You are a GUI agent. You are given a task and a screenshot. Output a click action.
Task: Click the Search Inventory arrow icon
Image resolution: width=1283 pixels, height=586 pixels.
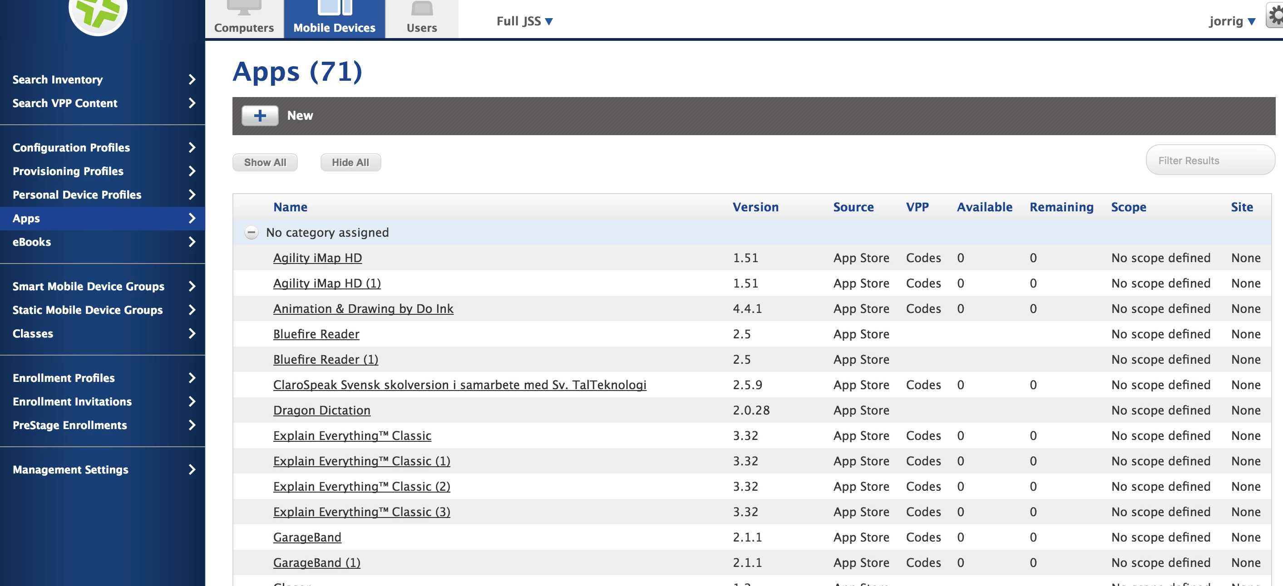(192, 79)
